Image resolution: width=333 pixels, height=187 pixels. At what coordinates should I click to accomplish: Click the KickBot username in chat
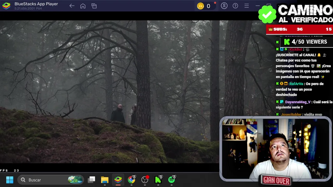click(295, 49)
